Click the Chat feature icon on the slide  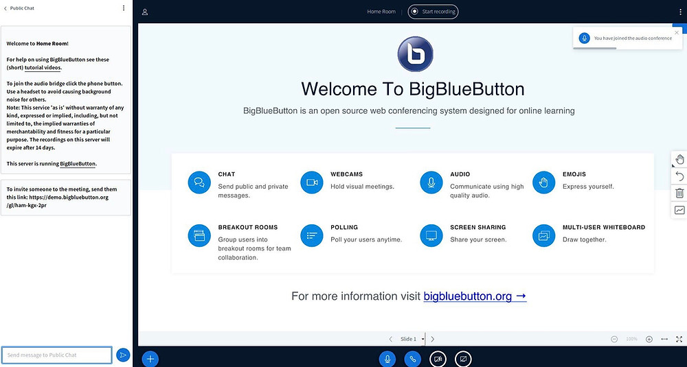(199, 182)
